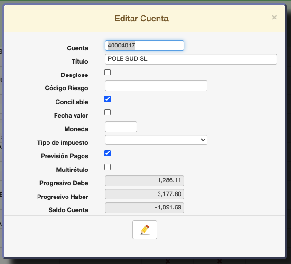Click the Cuenta field showing 40004017
The height and width of the screenshot is (264, 291).
coord(144,46)
